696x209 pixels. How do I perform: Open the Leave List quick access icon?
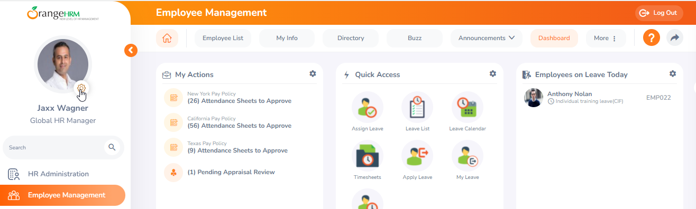click(x=417, y=107)
